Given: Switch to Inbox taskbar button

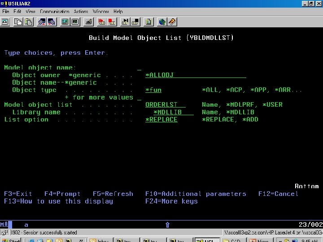Looking at the screenshot, I should [x=100, y=240].
